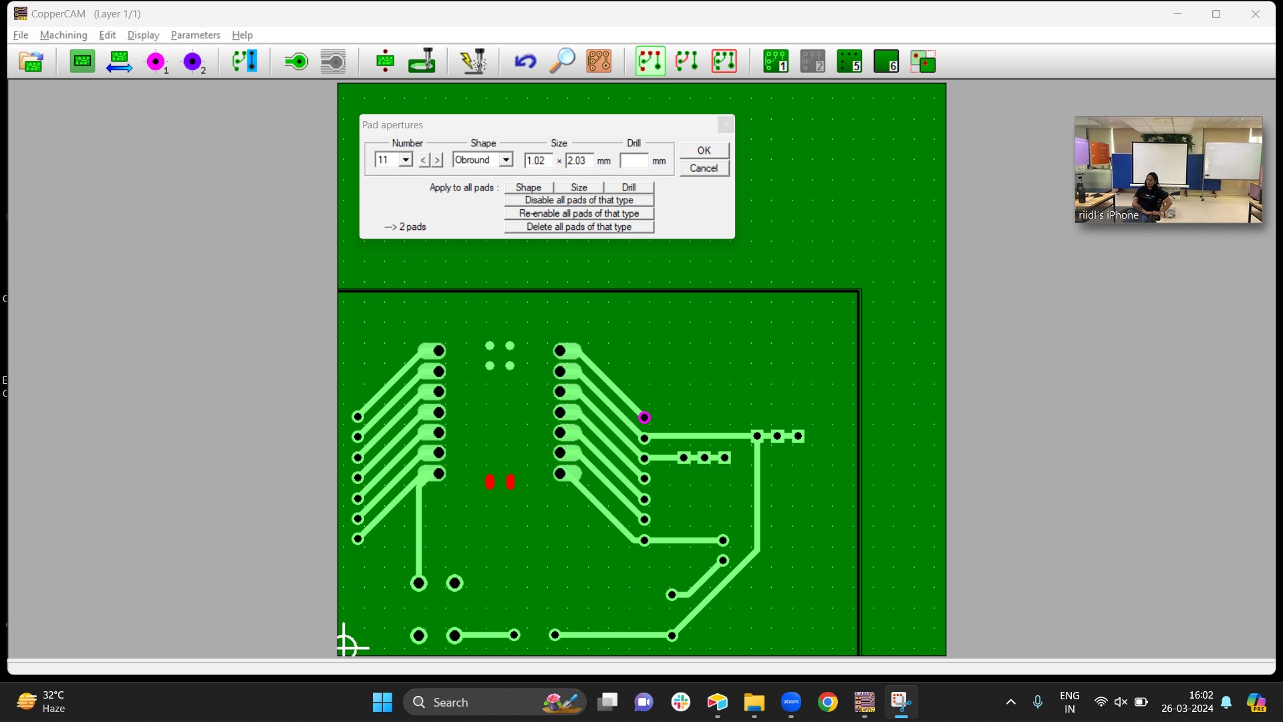Click Delete all pads of that type

[579, 227]
